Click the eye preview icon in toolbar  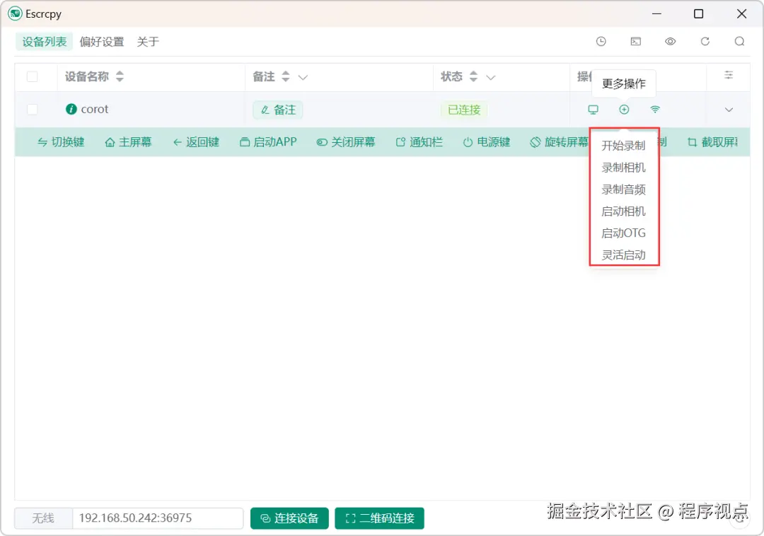click(x=670, y=41)
